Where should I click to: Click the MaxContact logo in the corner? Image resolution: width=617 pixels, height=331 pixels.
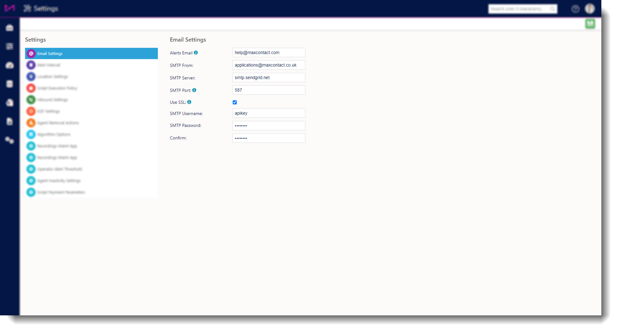[x=9, y=8]
